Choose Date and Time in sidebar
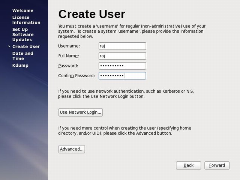The image size is (240, 180). [x=23, y=56]
